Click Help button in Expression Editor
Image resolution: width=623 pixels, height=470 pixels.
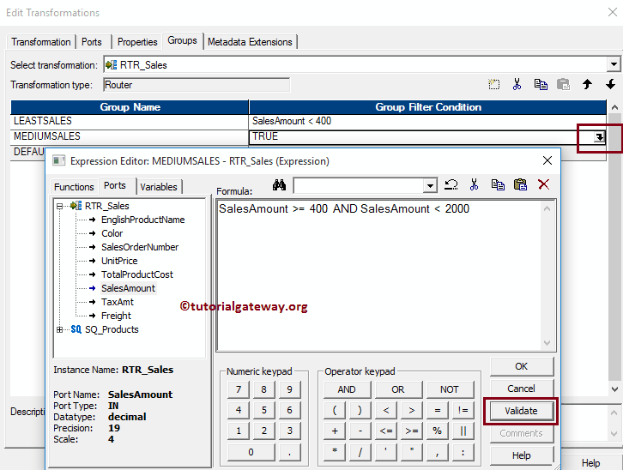click(x=521, y=455)
